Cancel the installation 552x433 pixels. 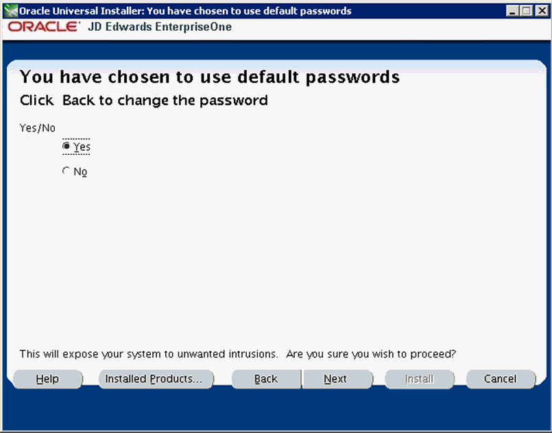(x=500, y=379)
